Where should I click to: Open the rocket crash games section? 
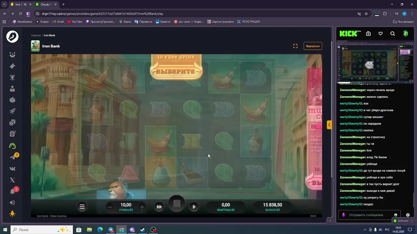click(x=12, y=111)
